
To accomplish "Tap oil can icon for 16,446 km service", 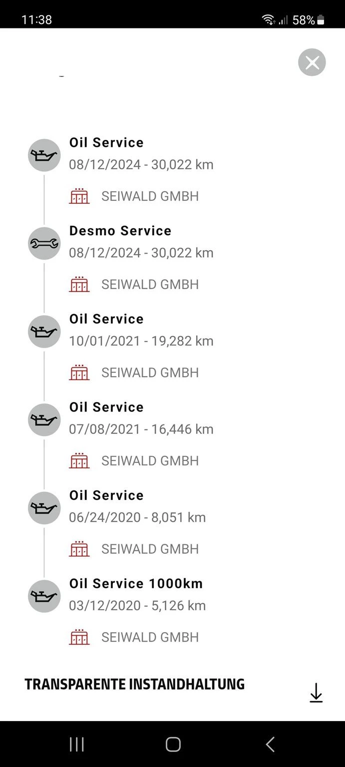I will (x=44, y=420).
